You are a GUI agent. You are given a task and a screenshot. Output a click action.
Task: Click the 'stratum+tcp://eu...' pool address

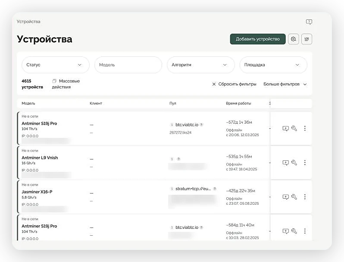click(x=193, y=189)
